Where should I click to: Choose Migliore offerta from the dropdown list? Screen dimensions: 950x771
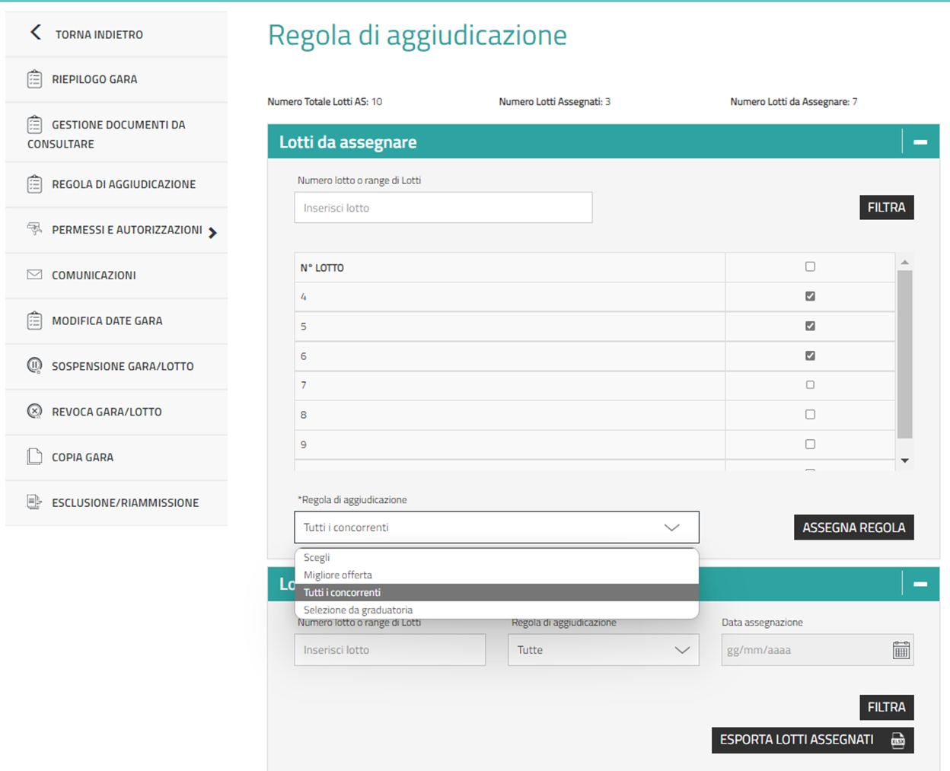(x=338, y=575)
